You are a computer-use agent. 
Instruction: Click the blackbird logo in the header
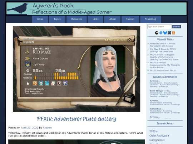coord(18,9)
